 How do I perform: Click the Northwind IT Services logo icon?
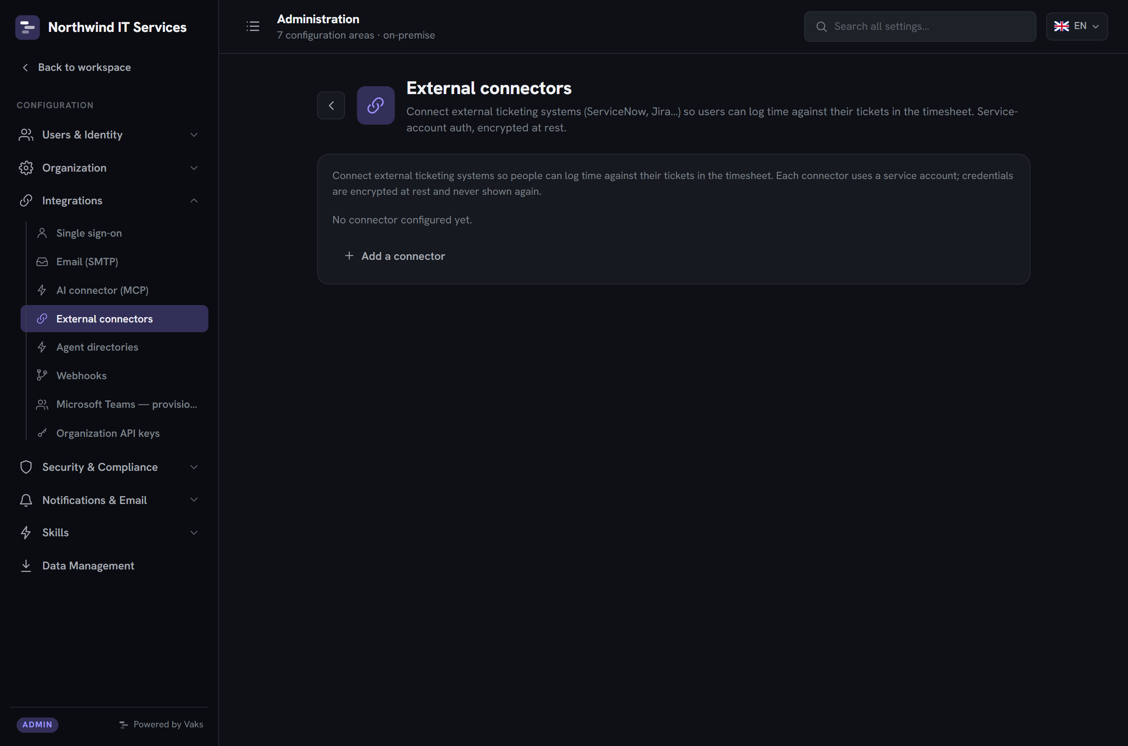coord(27,27)
